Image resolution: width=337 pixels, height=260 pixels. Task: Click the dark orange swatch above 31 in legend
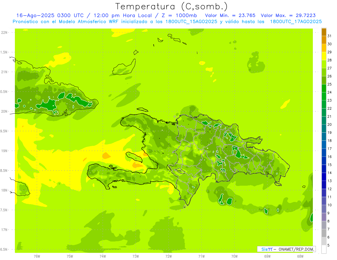click(x=324, y=32)
